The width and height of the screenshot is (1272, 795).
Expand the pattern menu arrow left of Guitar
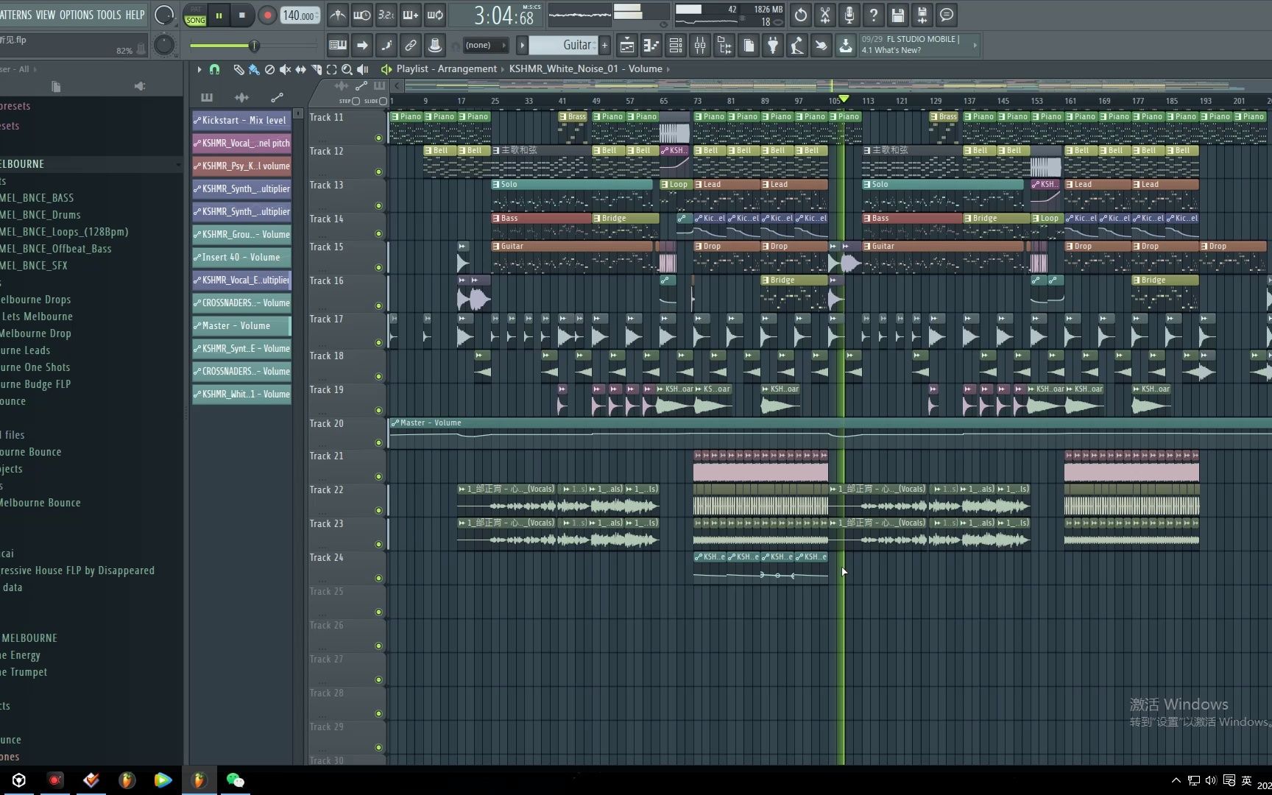(x=522, y=46)
